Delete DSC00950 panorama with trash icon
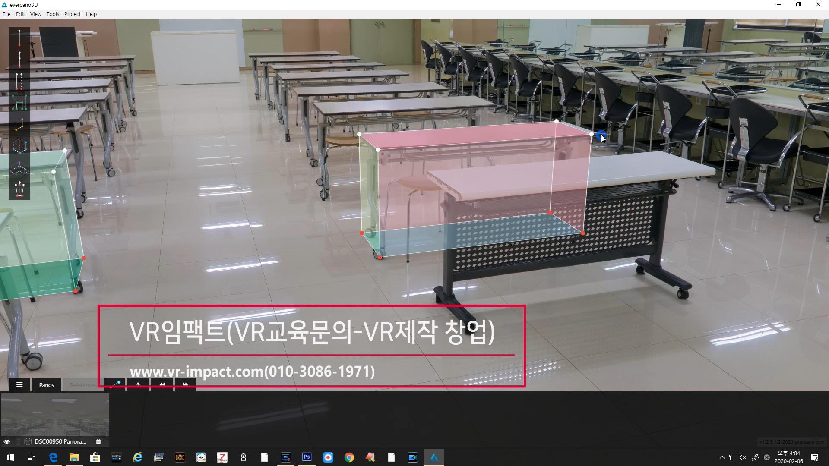The image size is (829, 466). coord(98,441)
